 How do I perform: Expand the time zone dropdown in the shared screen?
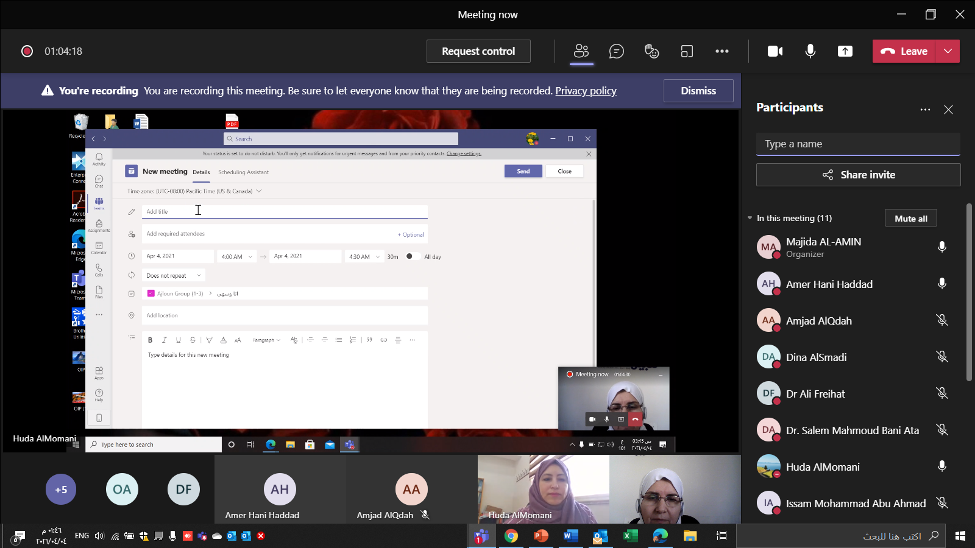point(259,191)
